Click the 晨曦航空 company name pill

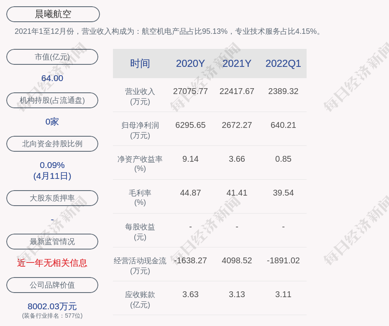(x=53, y=14)
